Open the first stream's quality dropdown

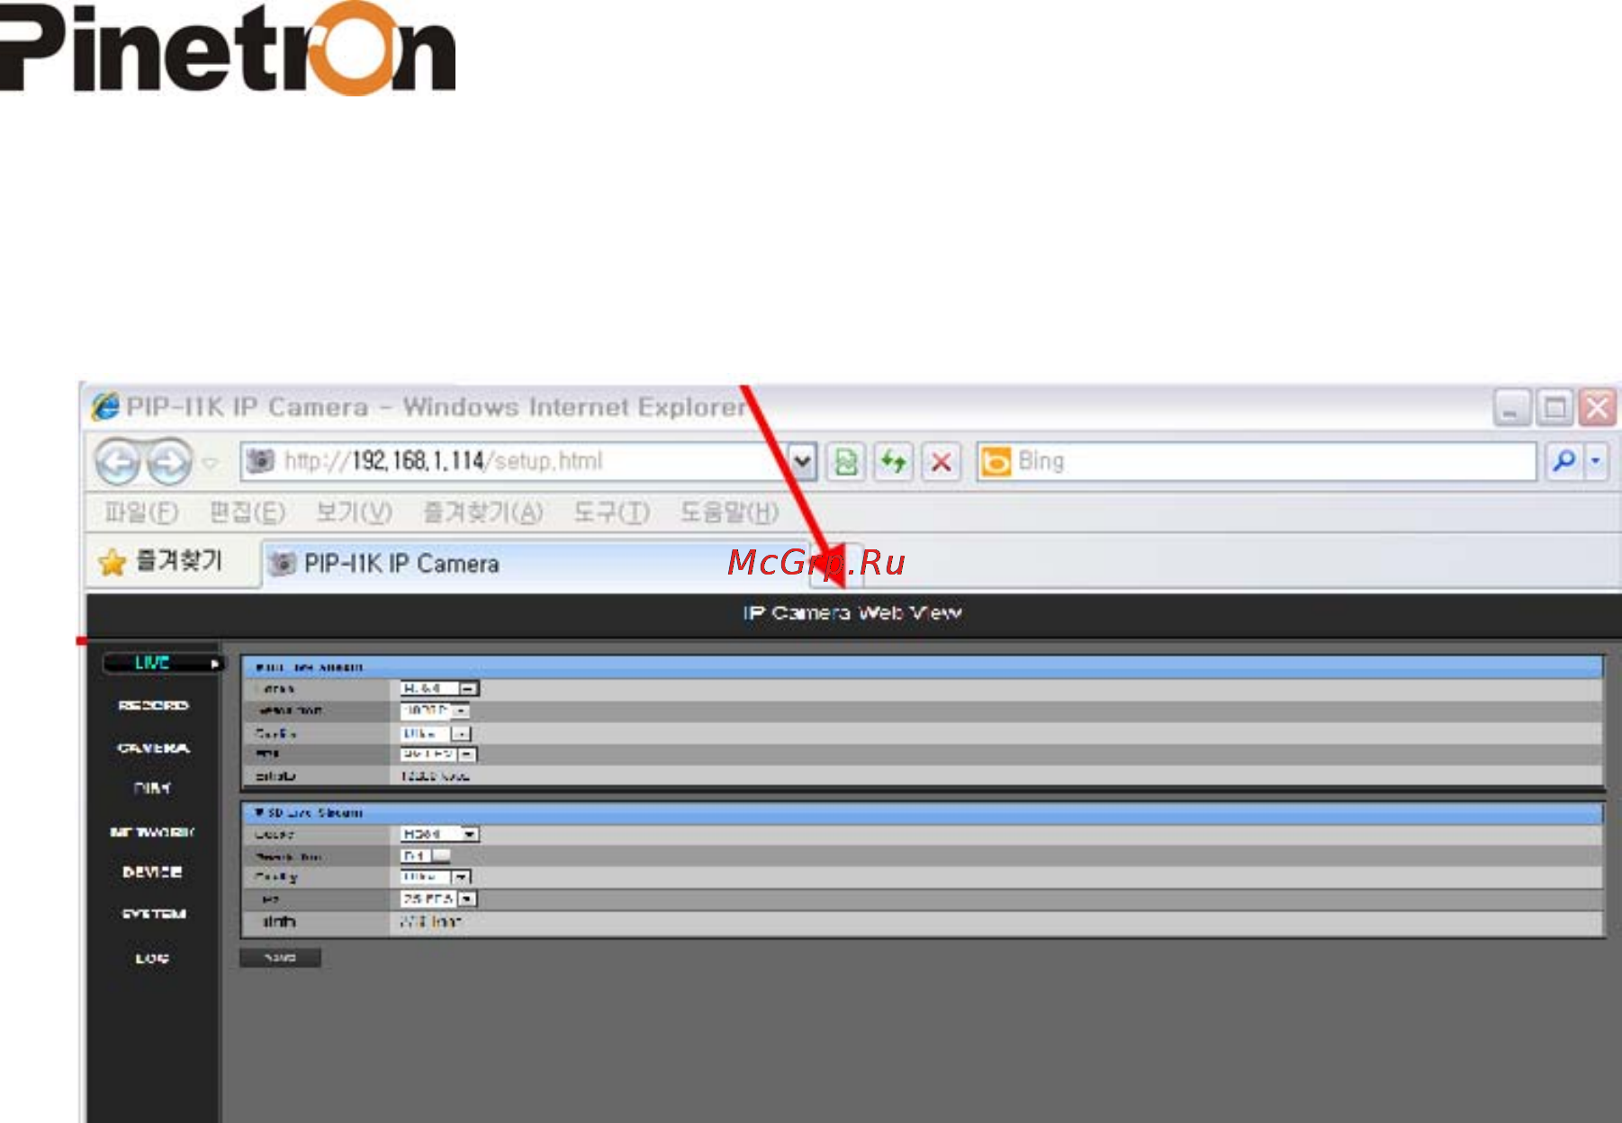(x=436, y=733)
